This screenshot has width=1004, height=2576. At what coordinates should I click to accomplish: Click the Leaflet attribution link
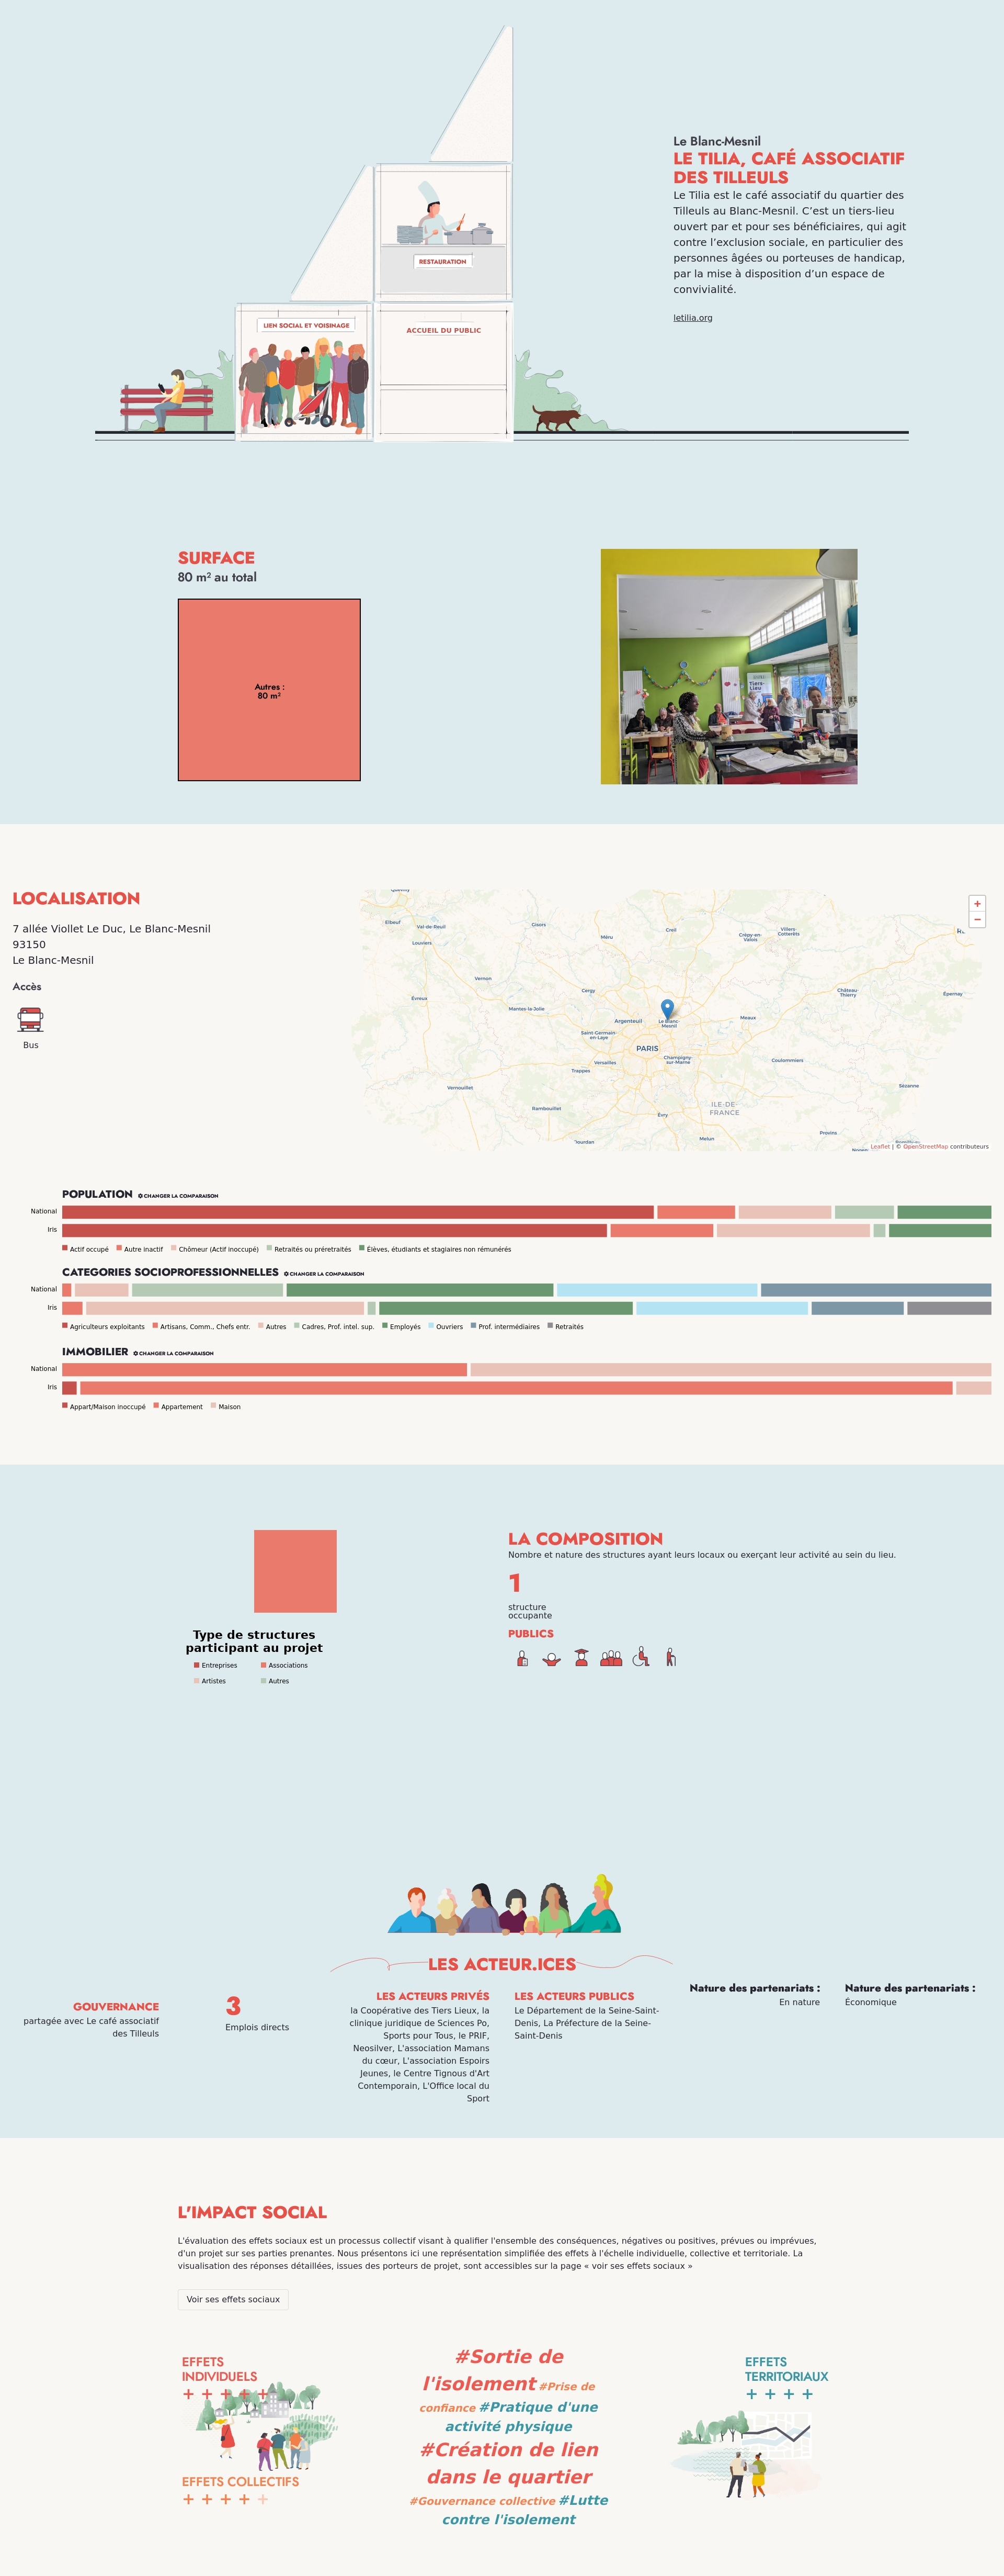(880, 1146)
